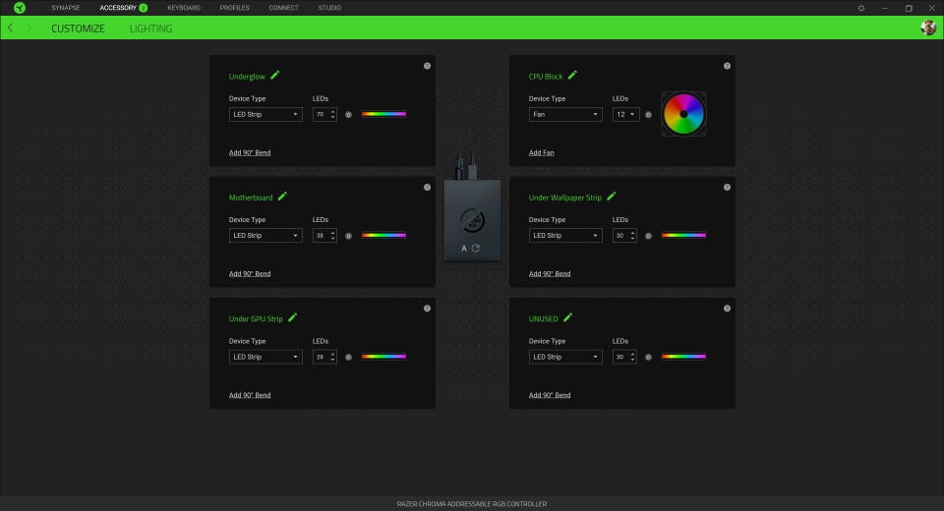The image size is (944, 511).
Task: Click the Razer logo in top bar
Action: pos(20,8)
